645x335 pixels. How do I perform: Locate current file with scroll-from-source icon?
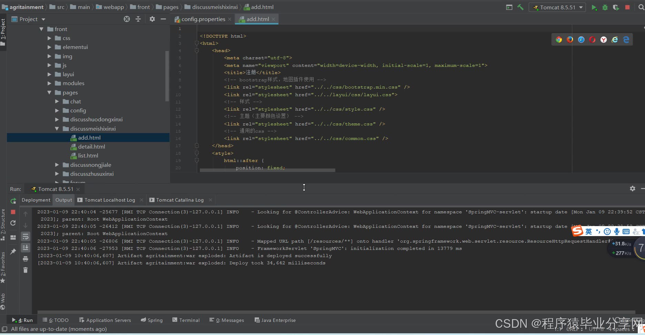127,19
